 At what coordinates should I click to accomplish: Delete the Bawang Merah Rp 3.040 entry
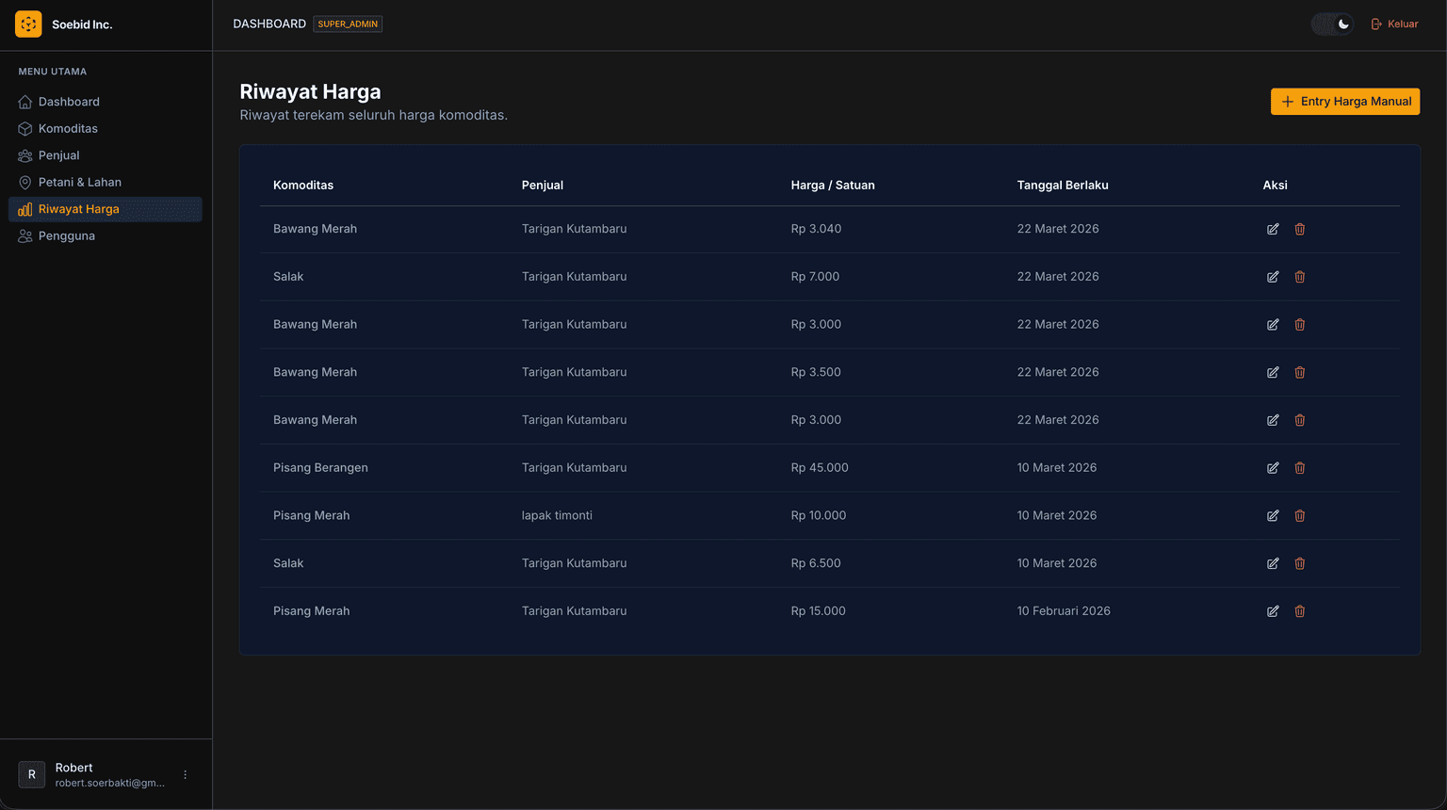pos(1300,229)
